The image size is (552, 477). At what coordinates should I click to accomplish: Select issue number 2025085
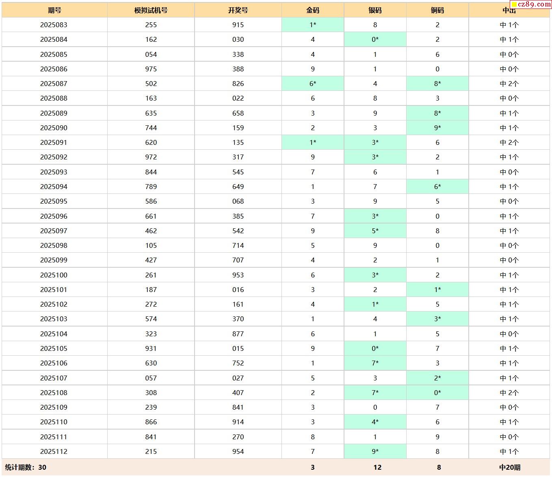click(x=54, y=54)
